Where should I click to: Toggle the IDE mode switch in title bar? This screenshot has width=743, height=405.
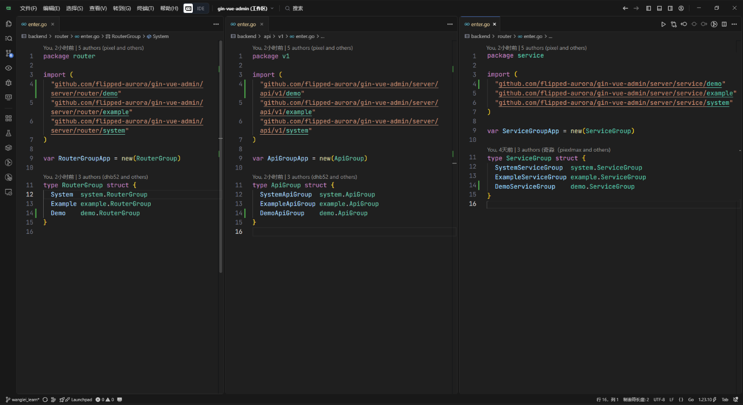[x=196, y=8]
